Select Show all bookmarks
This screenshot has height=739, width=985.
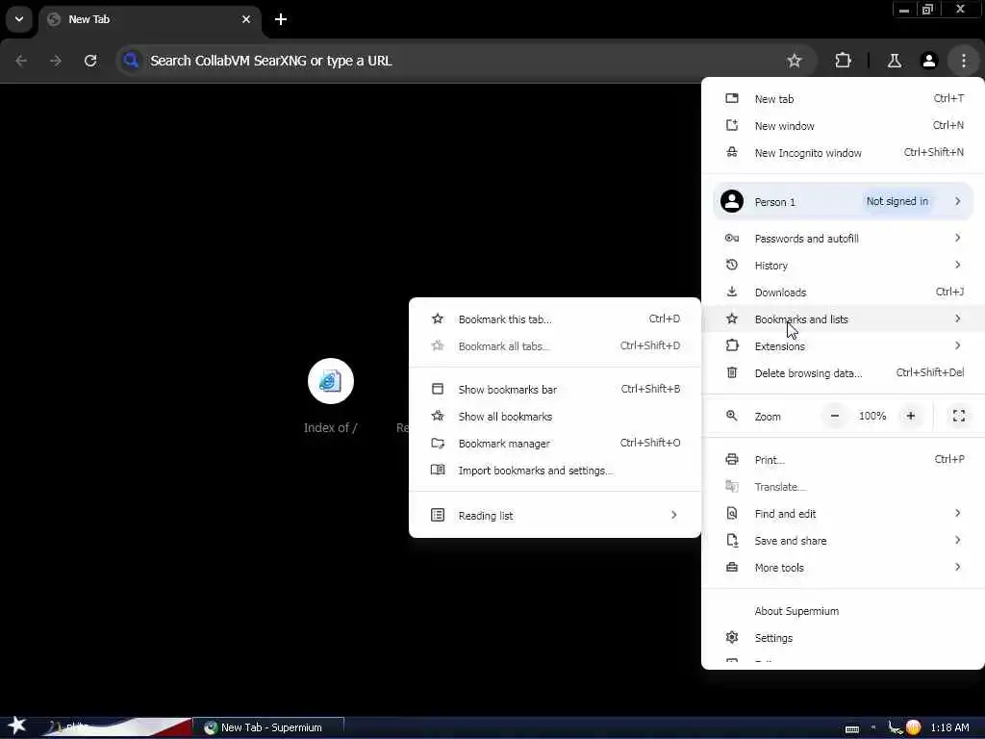[x=555, y=417]
